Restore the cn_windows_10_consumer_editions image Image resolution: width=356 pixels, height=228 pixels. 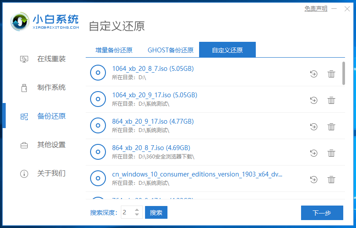(x=313, y=179)
